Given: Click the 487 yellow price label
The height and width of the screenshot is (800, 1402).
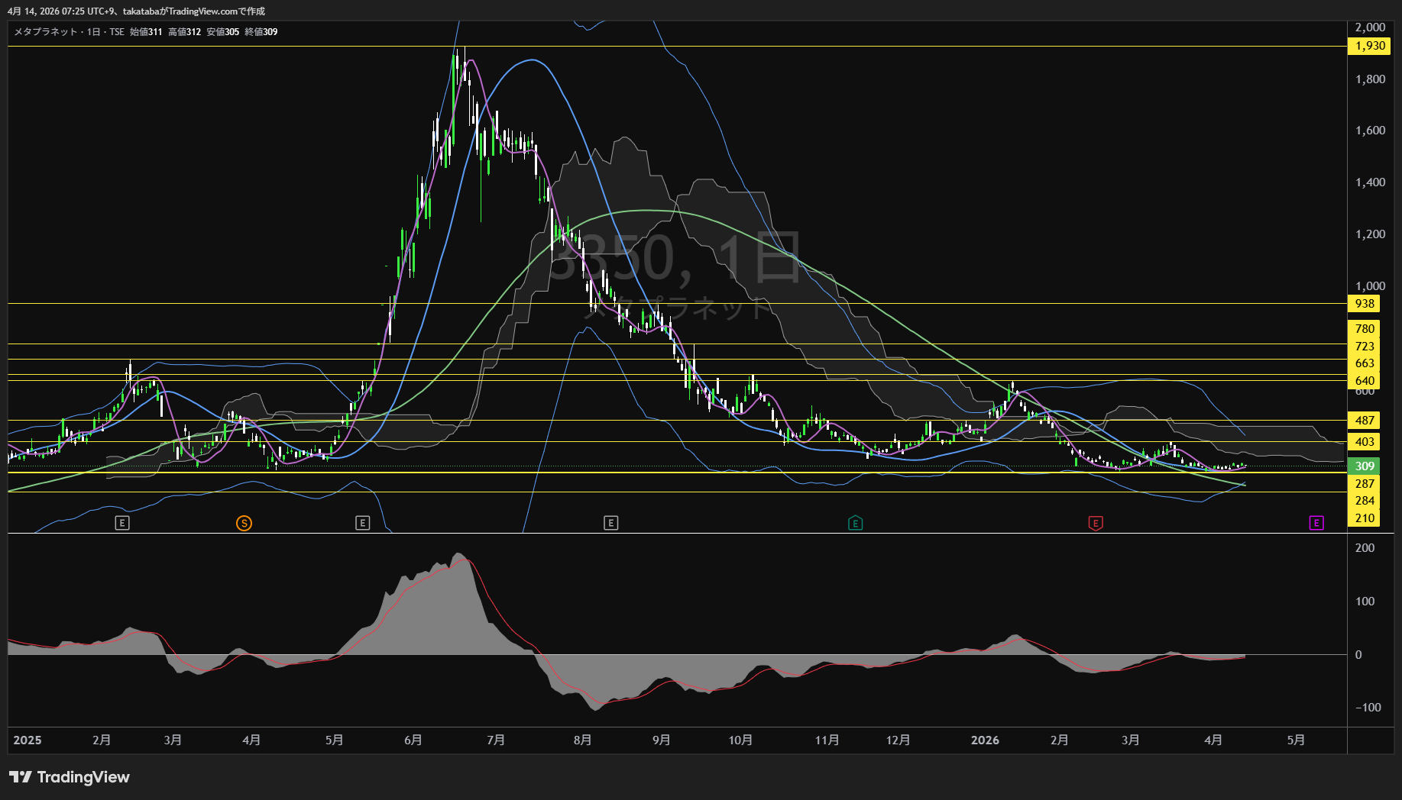Looking at the screenshot, I should pos(1364,421).
